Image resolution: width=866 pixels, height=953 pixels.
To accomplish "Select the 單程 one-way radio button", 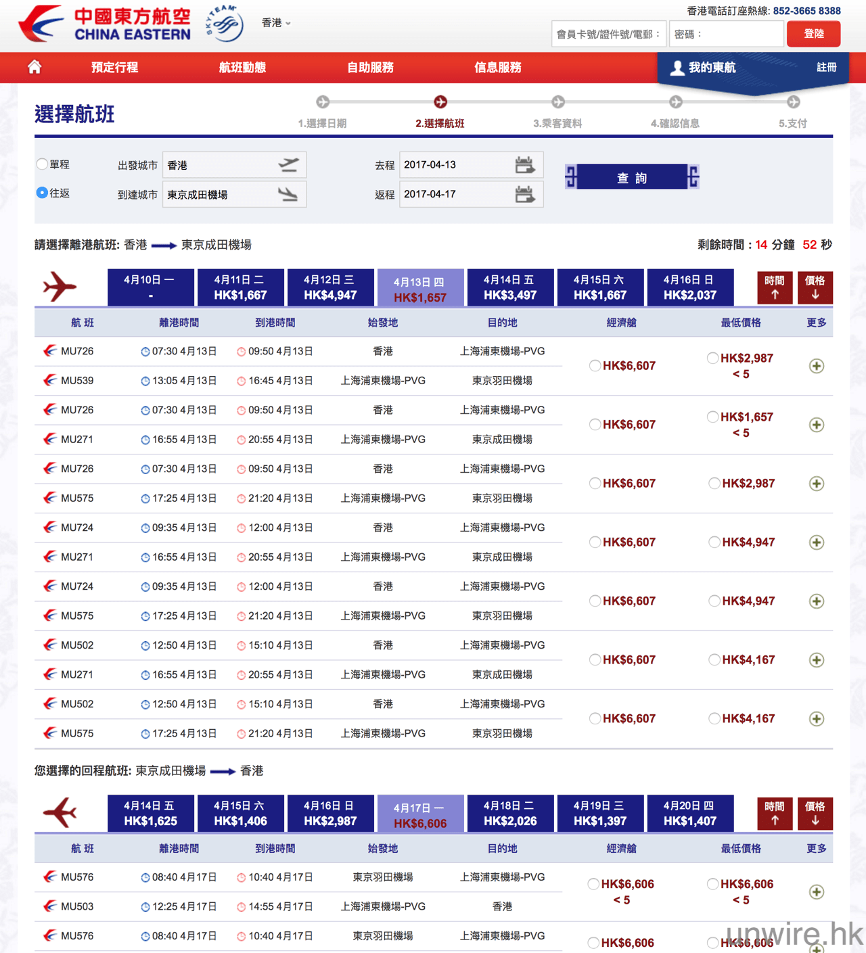I will coord(43,164).
